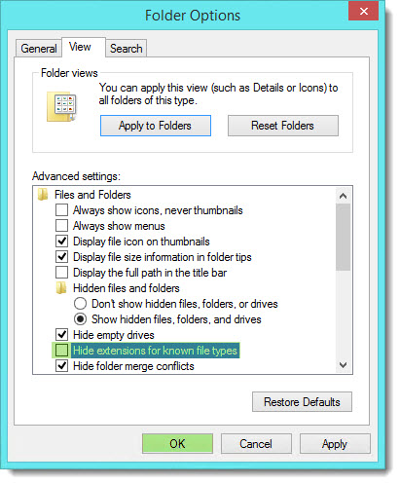The image size is (400, 484).
Task: Click the advanced settings scrollbar thumb
Action: tap(343, 237)
